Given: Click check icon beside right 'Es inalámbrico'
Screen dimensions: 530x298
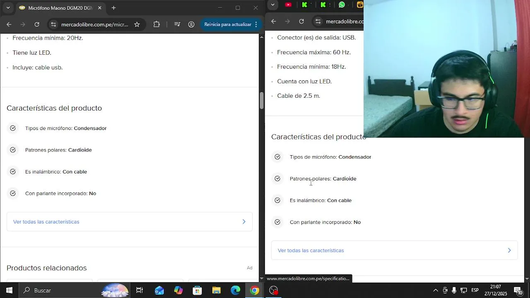Looking at the screenshot, I should tap(277, 200).
